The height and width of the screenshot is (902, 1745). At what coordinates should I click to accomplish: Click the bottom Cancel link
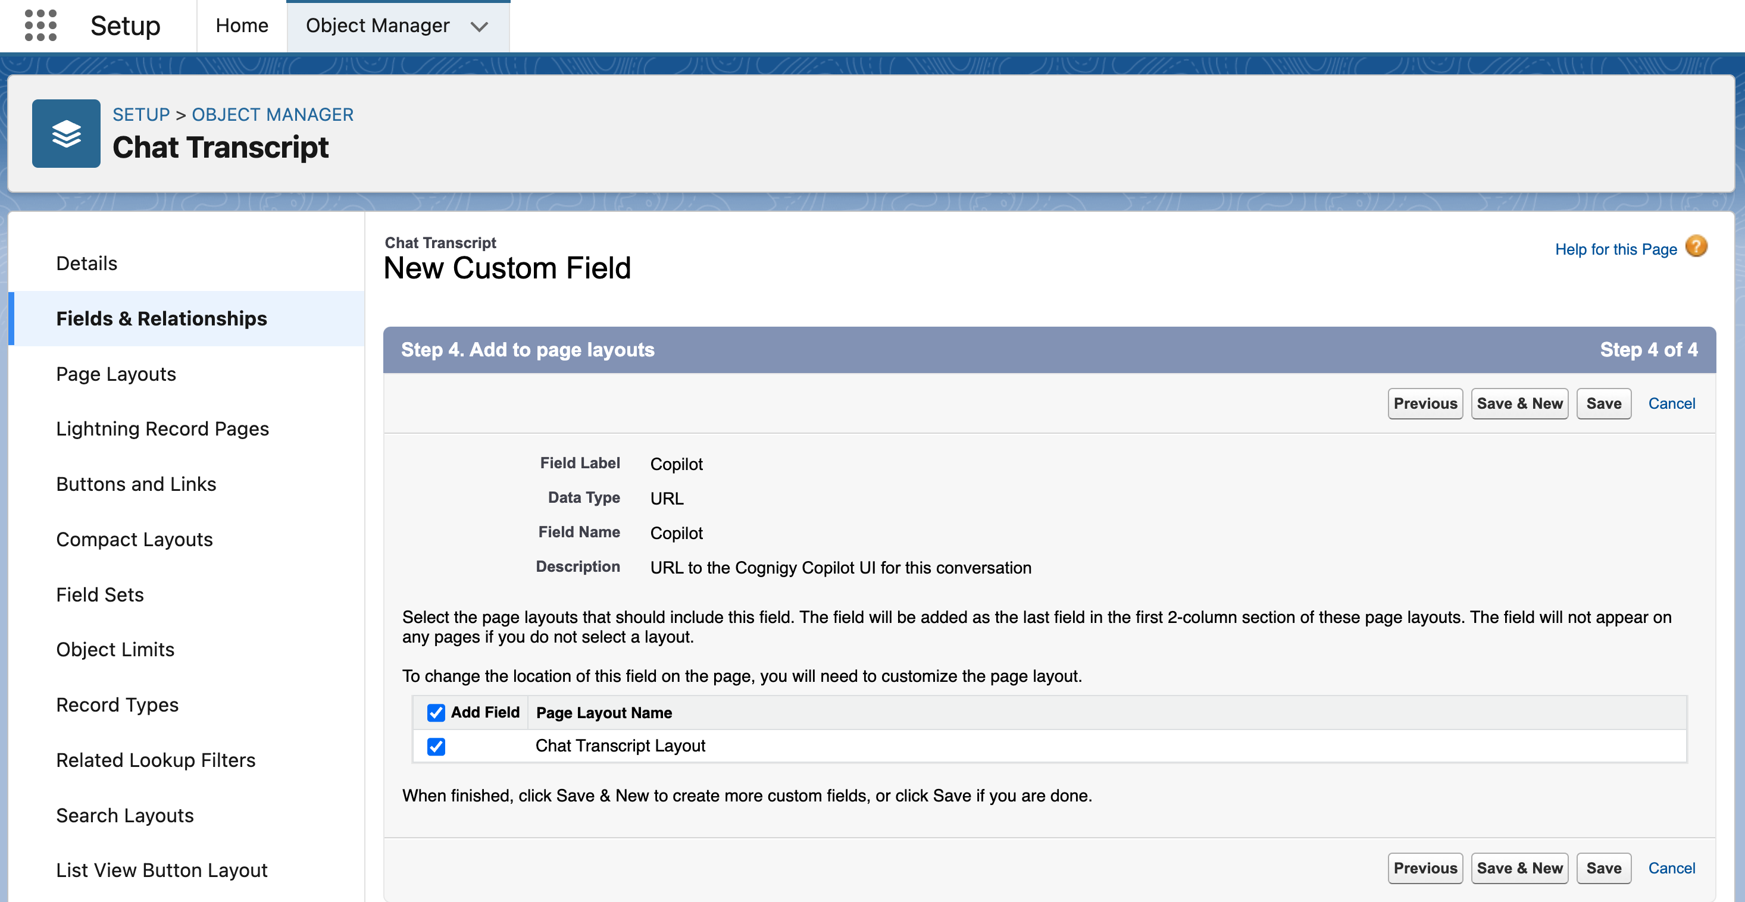[x=1671, y=868]
